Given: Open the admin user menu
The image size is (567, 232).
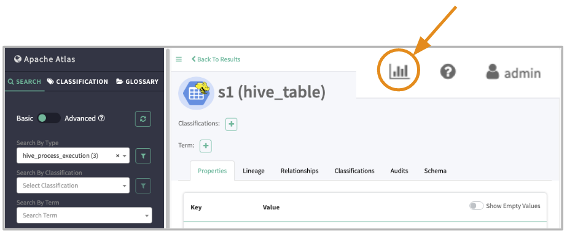Looking at the screenshot, I should [x=513, y=72].
